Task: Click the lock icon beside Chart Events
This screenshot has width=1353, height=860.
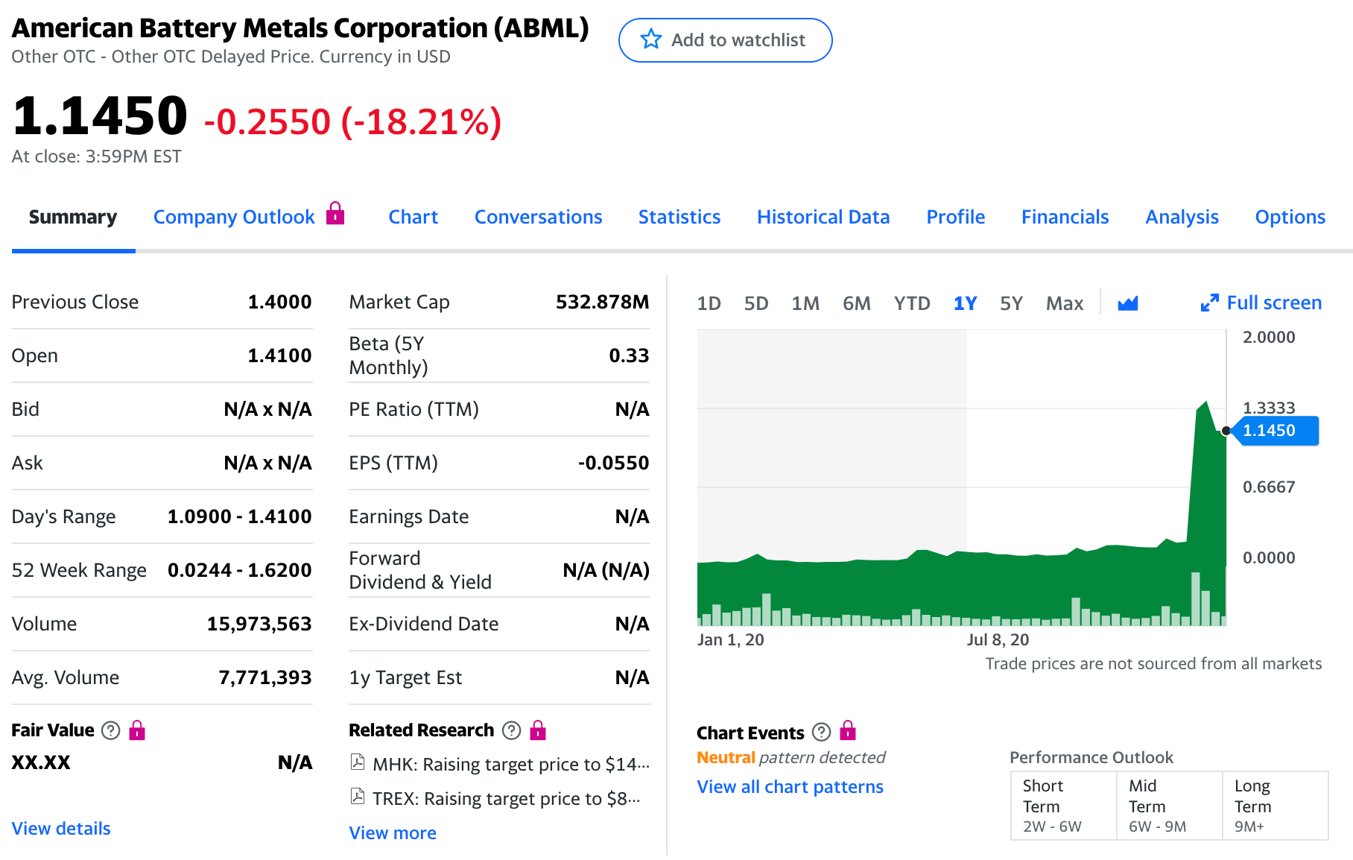Action: pos(848,730)
